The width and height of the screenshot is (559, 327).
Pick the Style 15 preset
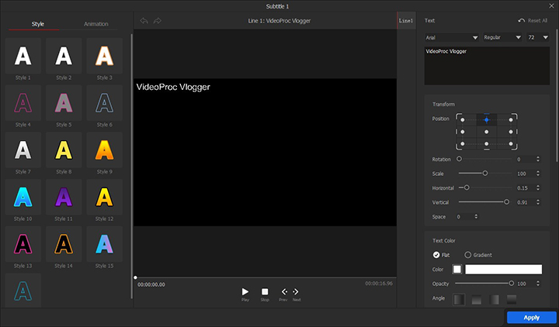[105, 244]
